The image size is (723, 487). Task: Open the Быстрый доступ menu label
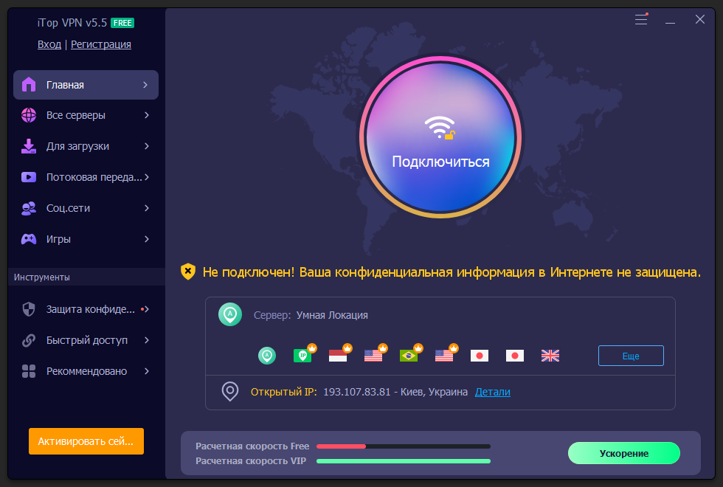(87, 340)
